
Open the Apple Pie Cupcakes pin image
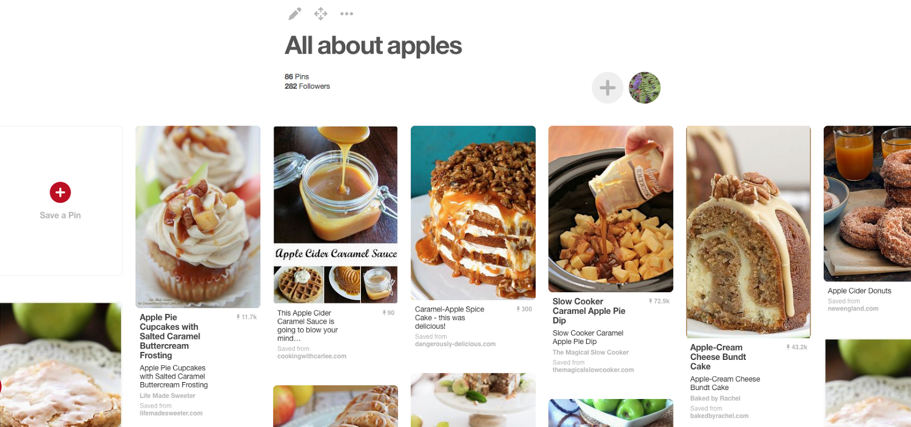(x=198, y=217)
